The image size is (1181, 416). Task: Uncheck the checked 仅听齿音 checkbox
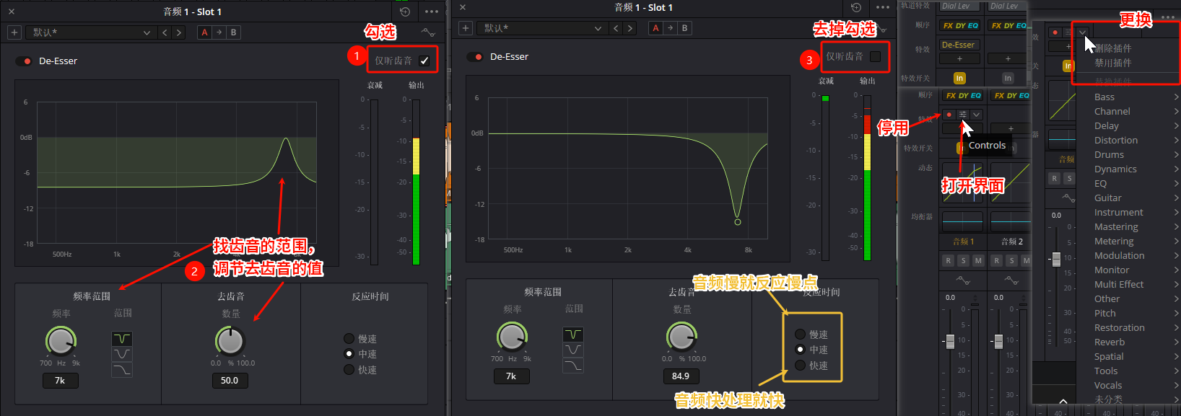424,61
